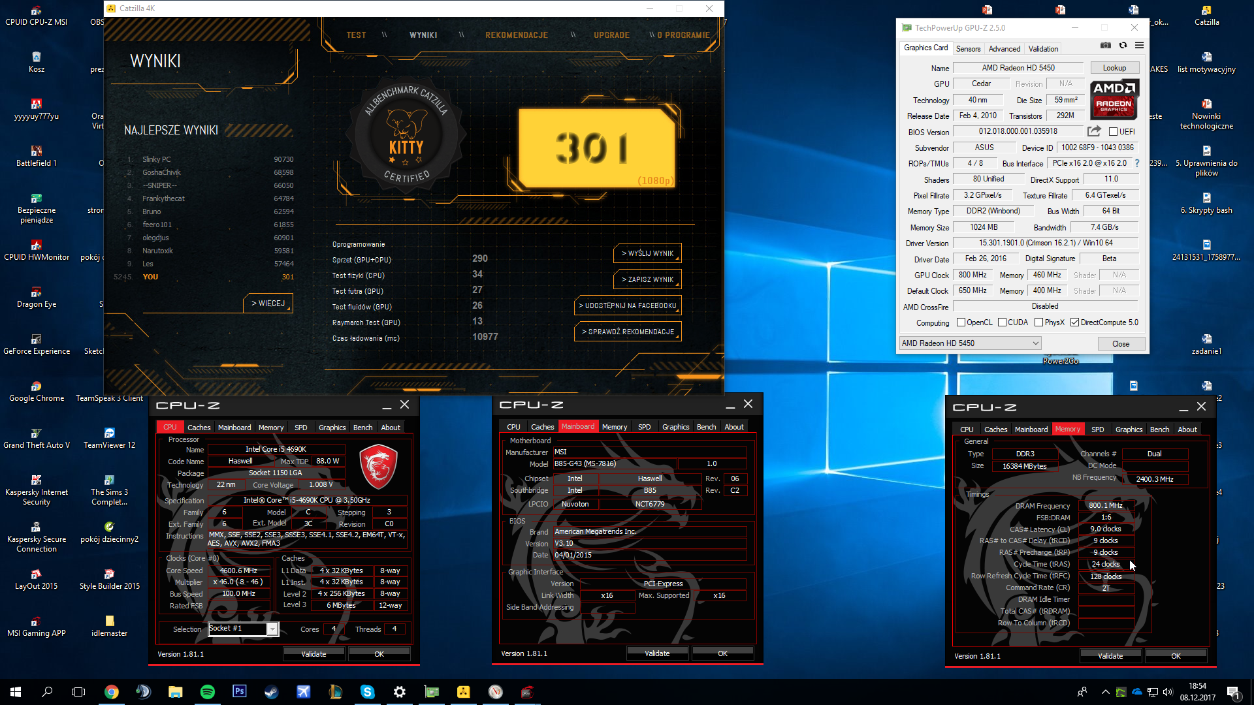The height and width of the screenshot is (705, 1254).
Task: Open CPUID CPU-Z MSI desktop shortcut
Action: click(37, 16)
